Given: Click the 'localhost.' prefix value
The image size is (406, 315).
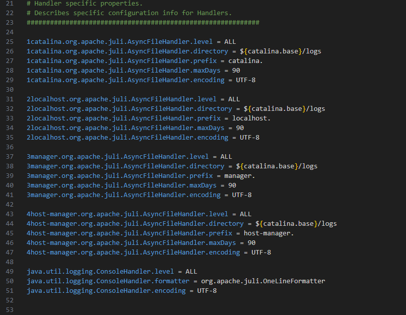Looking at the screenshot, I should pos(251,118).
